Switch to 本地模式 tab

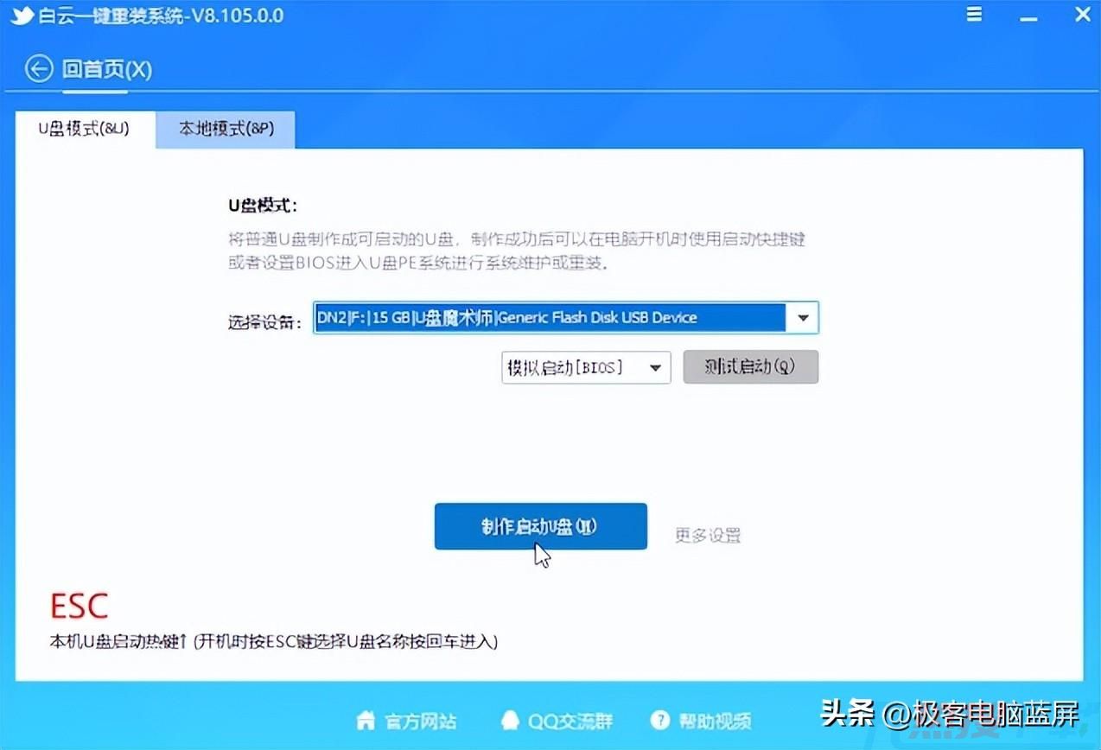(x=226, y=129)
